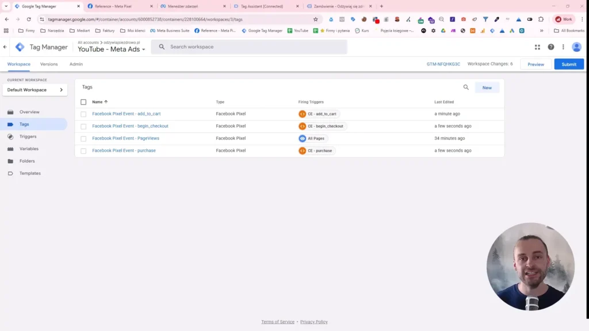Open the Help question mark icon
Screen dimensions: 589x331
click(550, 47)
